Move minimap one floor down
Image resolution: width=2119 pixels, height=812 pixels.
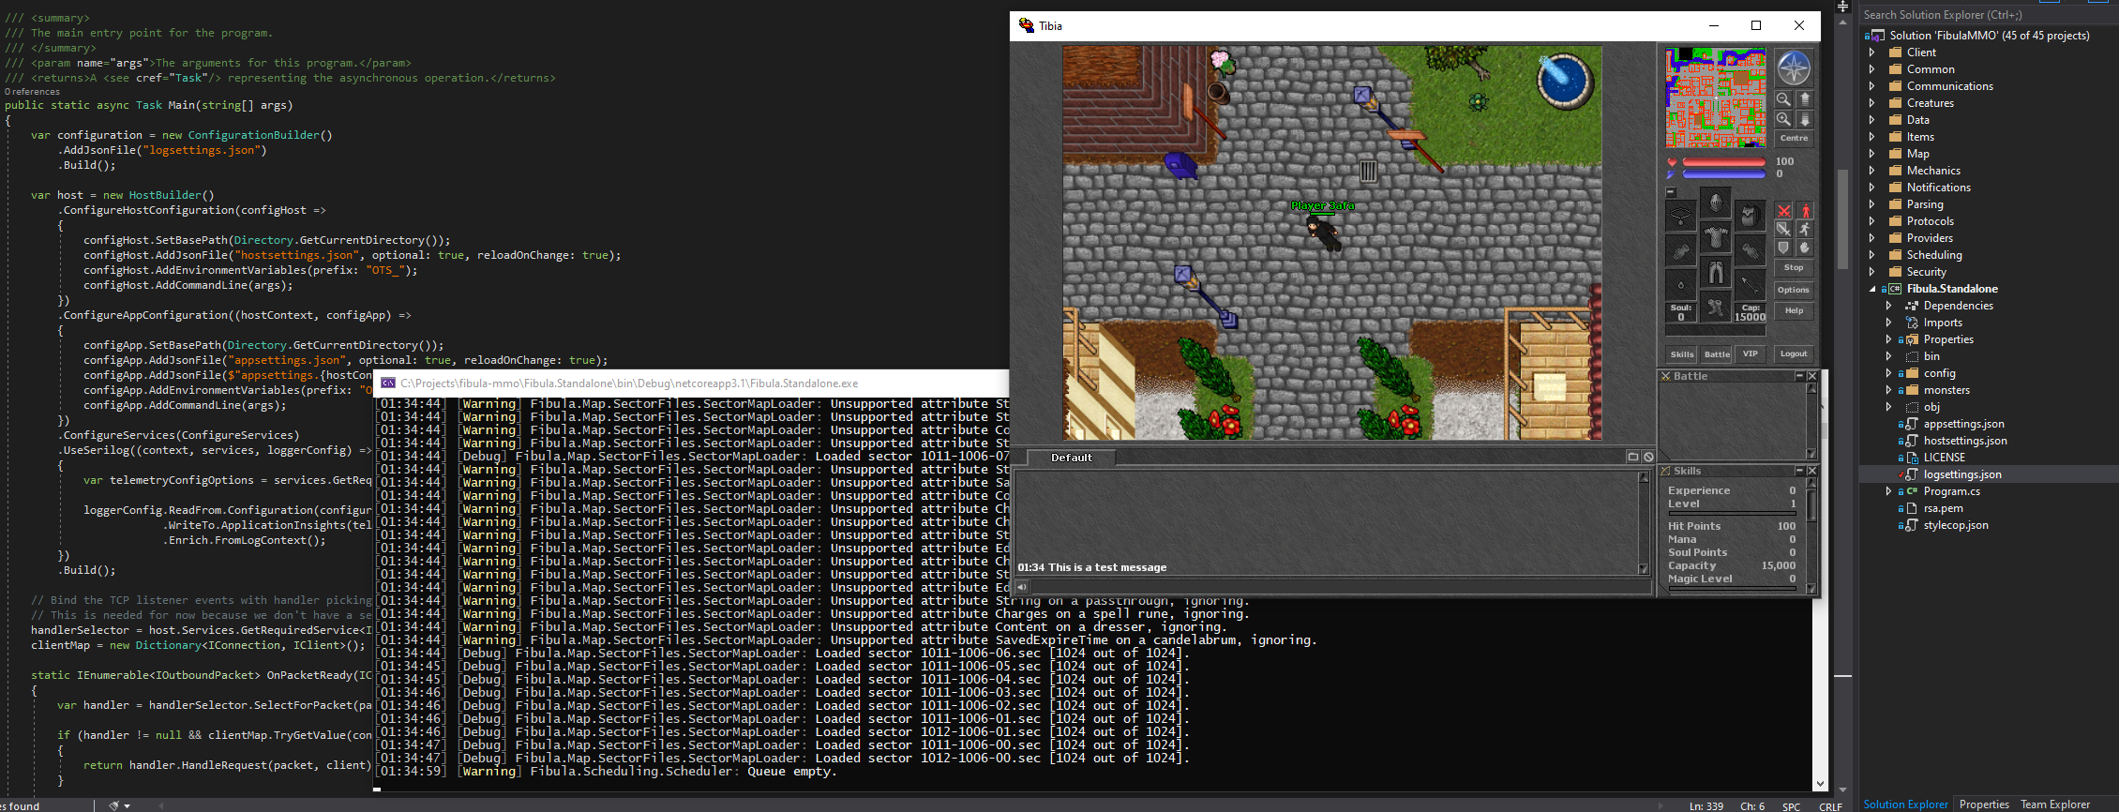click(1805, 119)
